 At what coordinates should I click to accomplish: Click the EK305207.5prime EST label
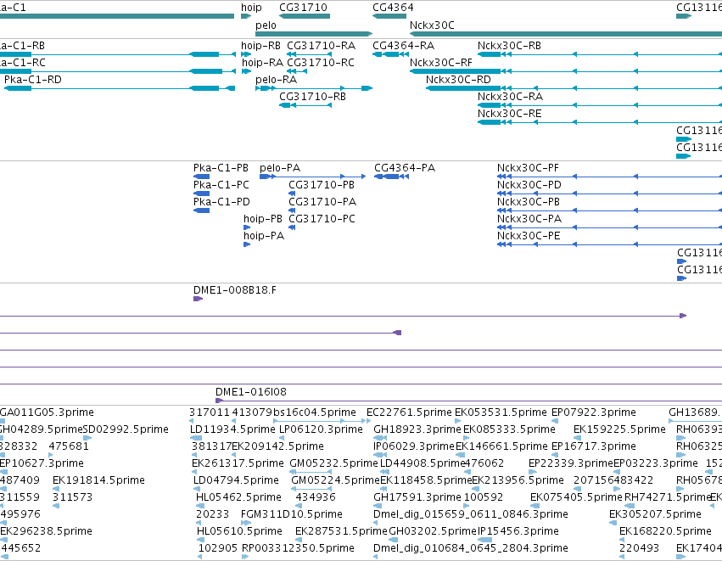(x=655, y=514)
